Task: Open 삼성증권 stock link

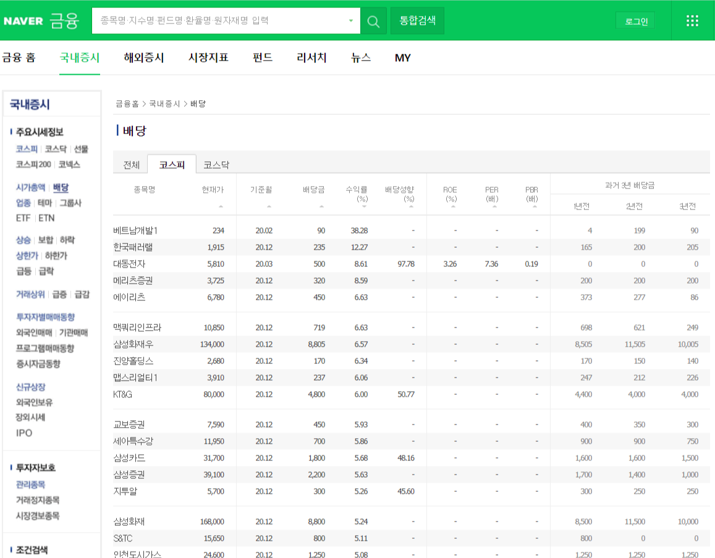Action: 129,475
